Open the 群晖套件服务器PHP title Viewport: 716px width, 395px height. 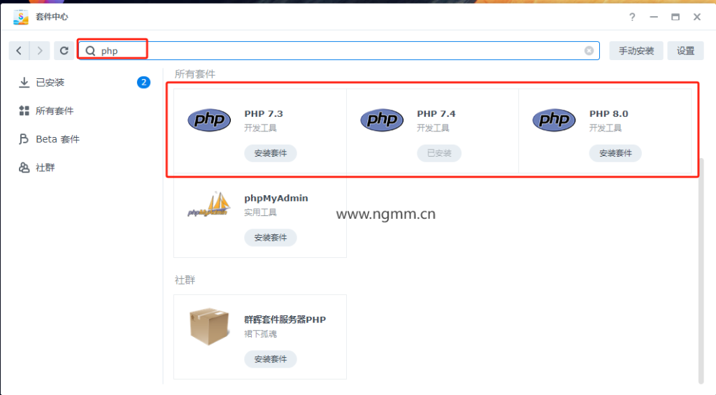tap(285, 319)
